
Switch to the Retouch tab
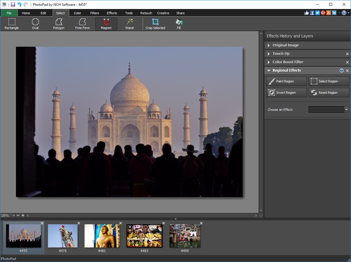pos(146,13)
